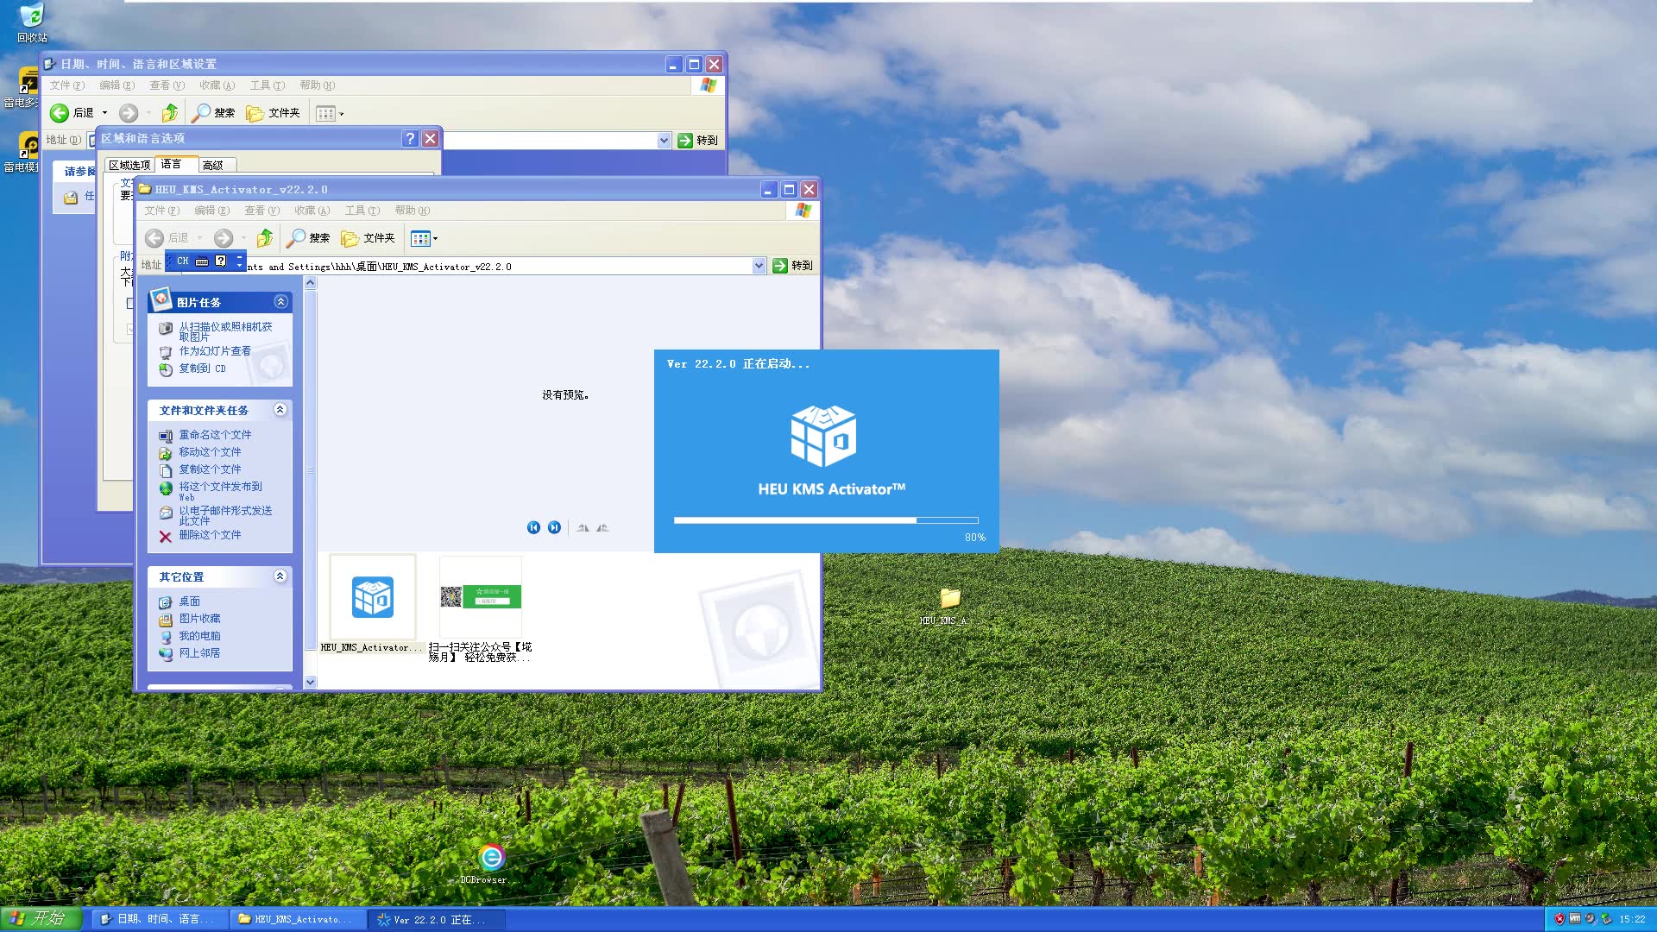Select the 语言 tab in Regional dialog
Screen dimensions: 1657x932
pyautogui.click(x=171, y=164)
